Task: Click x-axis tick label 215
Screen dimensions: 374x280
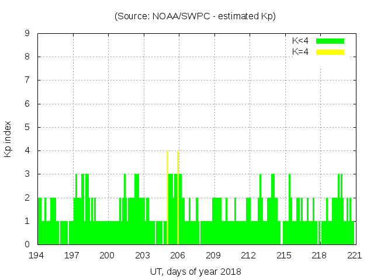Action: 284,255
